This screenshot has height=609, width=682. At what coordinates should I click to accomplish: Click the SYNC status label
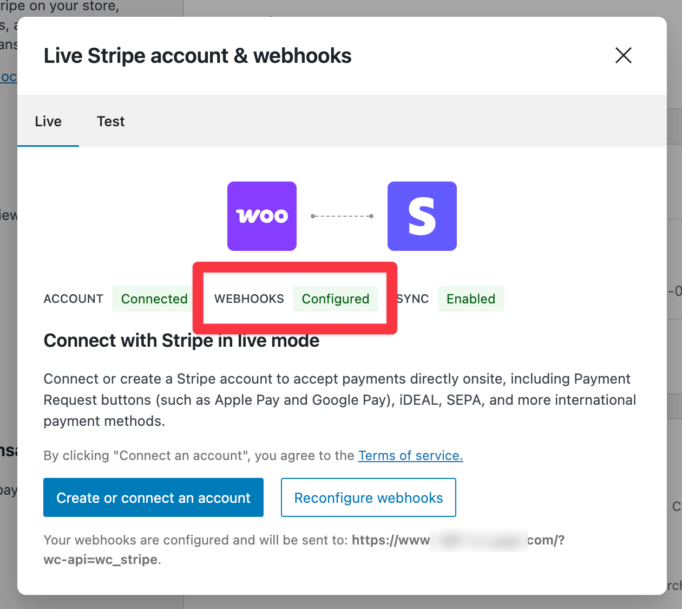pyautogui.click(x=412, y=299)
